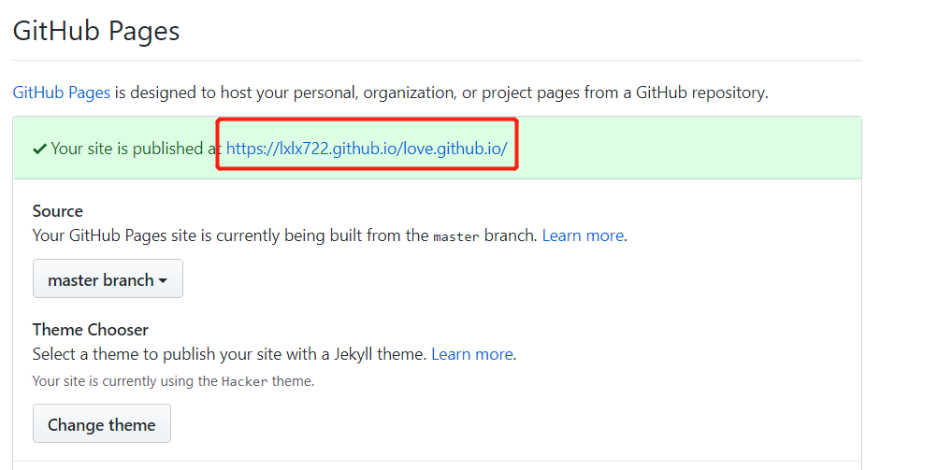
Task: Click 'Select a theme to publish your site' text
Action: pyautogui.click(x=229, y=354)
